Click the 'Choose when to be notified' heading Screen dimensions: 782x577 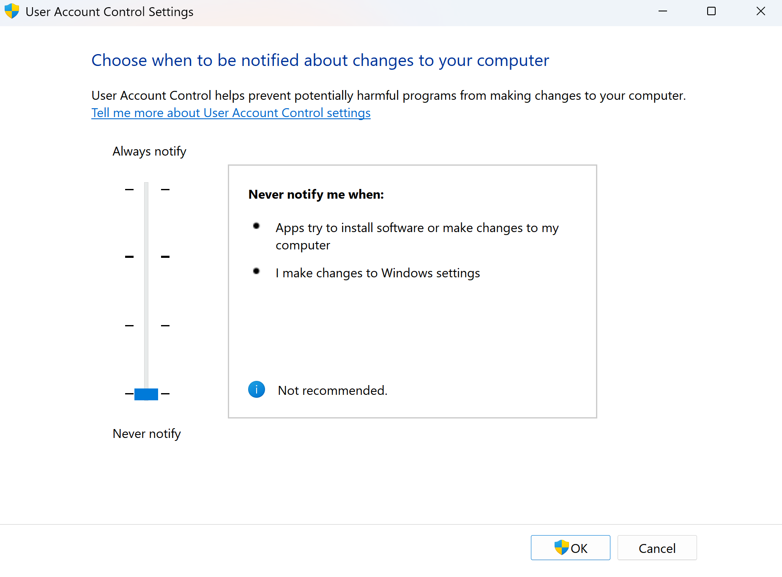[x=320, y=60]
